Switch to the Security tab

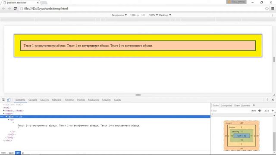[107, 100]
